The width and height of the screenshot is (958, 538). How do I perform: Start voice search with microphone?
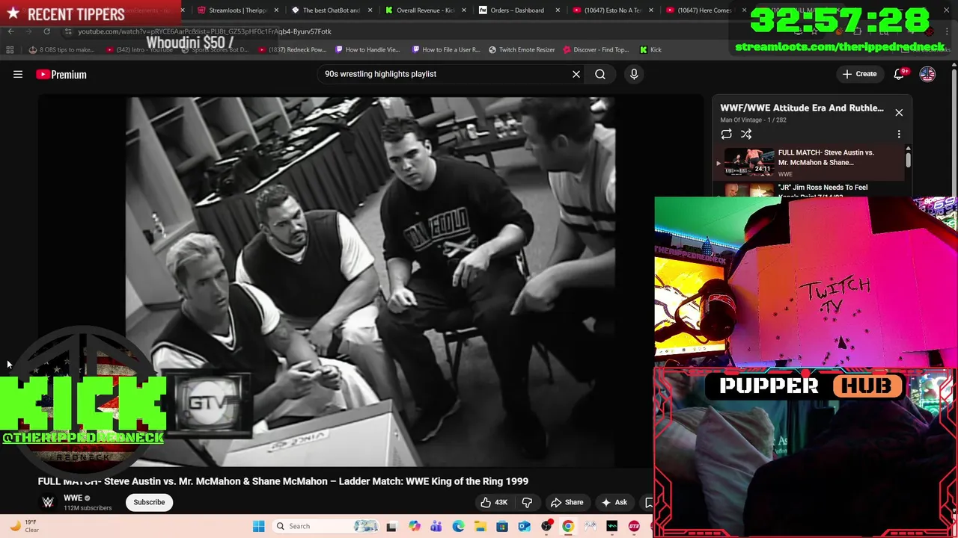point(634,74)
